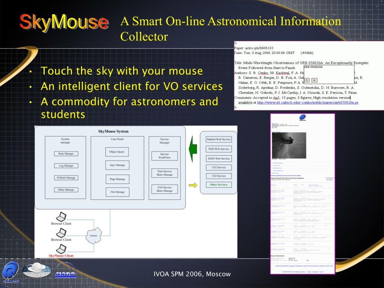Click the small yellow arrow in diagram
The image size is (384, 288).
[x=193, y=185]
